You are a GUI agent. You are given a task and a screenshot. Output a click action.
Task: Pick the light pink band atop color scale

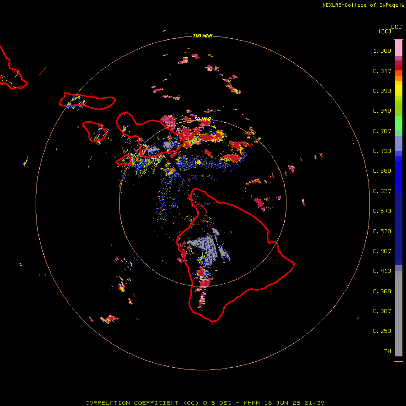click(x=398, y=48)
